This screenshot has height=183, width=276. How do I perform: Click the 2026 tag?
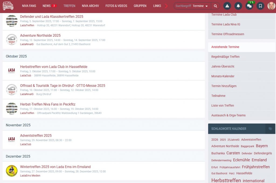tap(215, 140)
